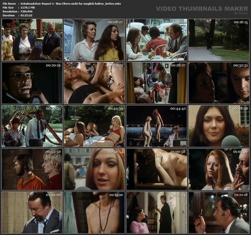Select the dark close-up frame at 00:32:31
Image resolution: width=251 pixels, height=235 pixels.
click(219, 83)
